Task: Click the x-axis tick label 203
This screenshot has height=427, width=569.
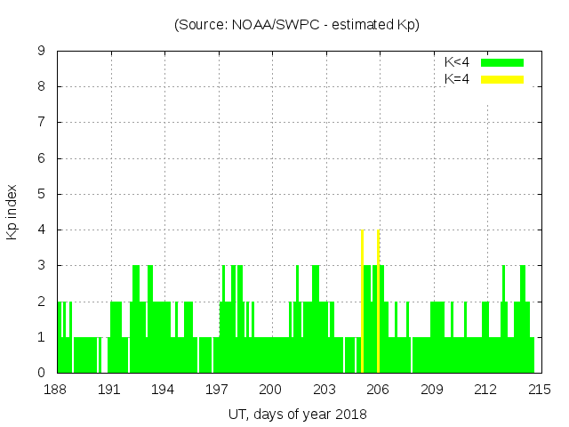Action: click(325, 390)
